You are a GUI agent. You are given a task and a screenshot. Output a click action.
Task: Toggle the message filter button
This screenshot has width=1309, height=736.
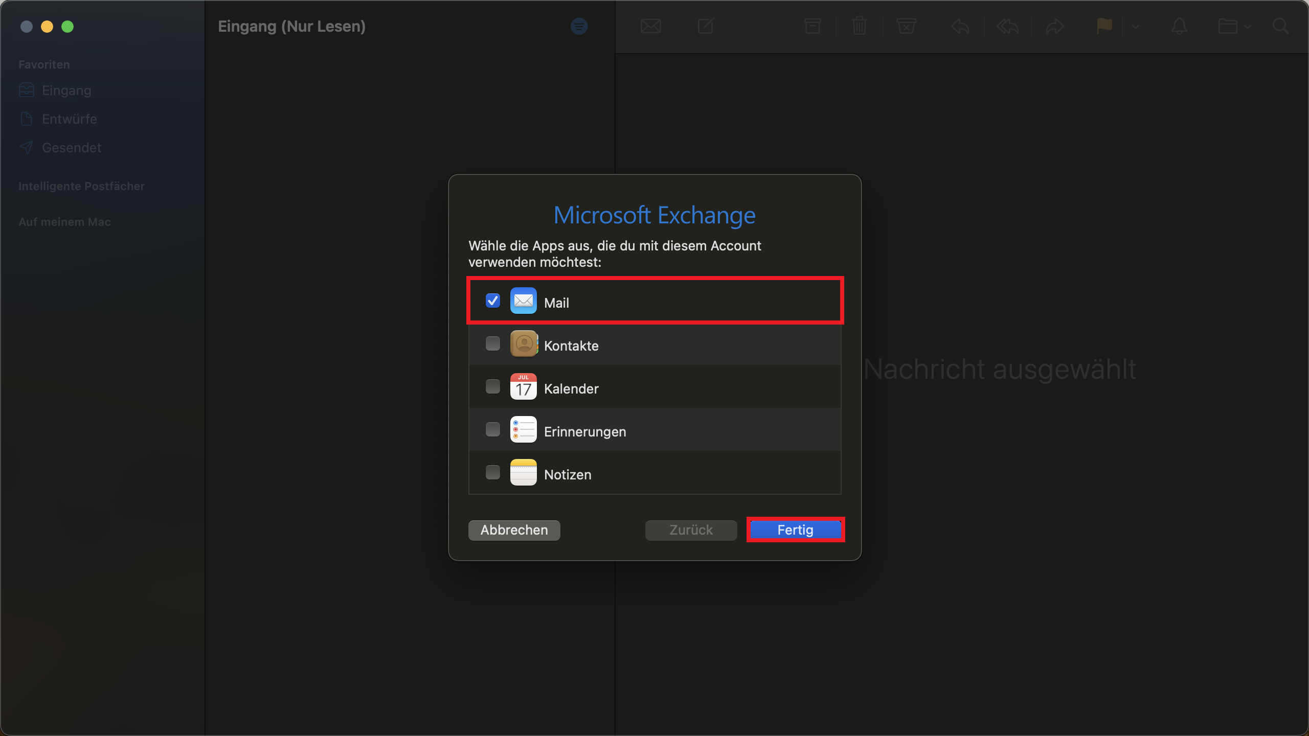pyautogui.click(x=579, y=26)
